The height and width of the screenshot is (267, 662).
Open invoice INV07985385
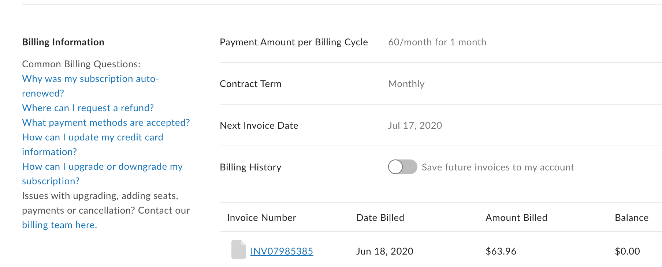coord(282,251)
